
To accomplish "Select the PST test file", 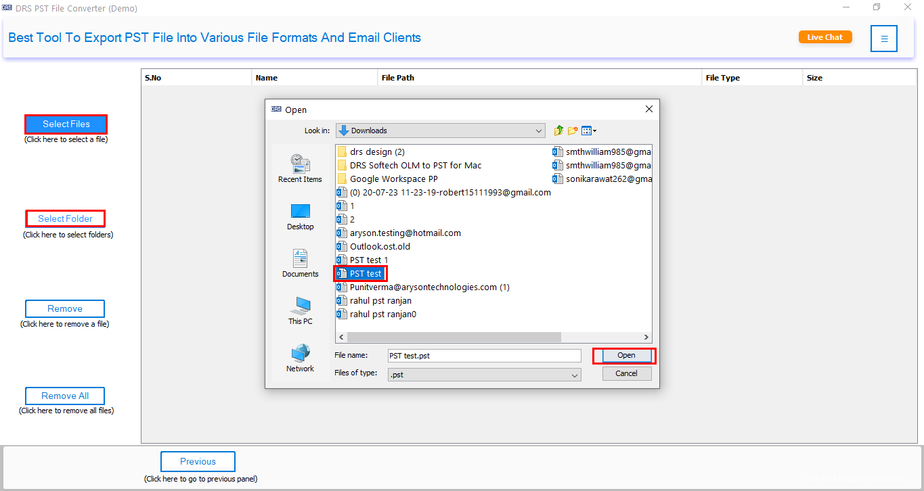I will tap(360, 273).
